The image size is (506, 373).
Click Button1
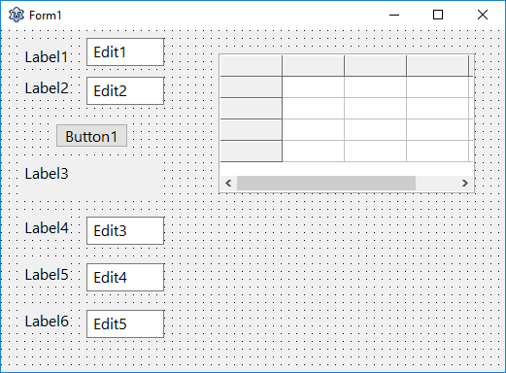click(91, 136)
